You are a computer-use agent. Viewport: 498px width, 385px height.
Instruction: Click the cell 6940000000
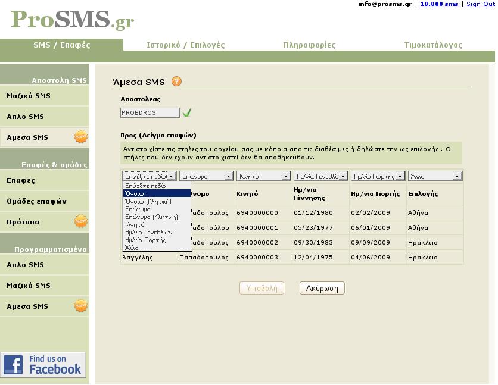pos(257,213)
